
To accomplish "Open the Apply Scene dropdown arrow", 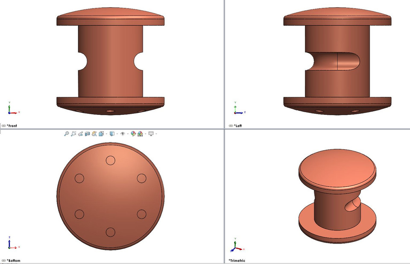I will click(x=145, y=133).
